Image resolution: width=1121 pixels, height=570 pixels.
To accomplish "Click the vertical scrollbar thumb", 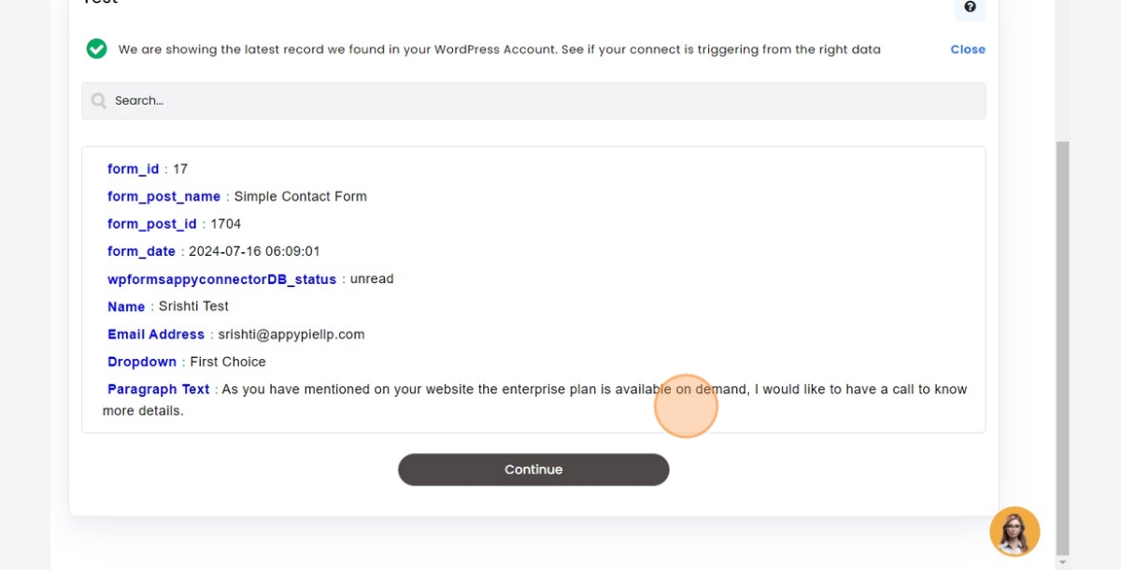I will tap(1062, 348).
